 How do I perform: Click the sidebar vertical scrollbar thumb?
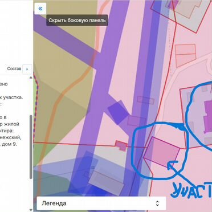(31, 147)
